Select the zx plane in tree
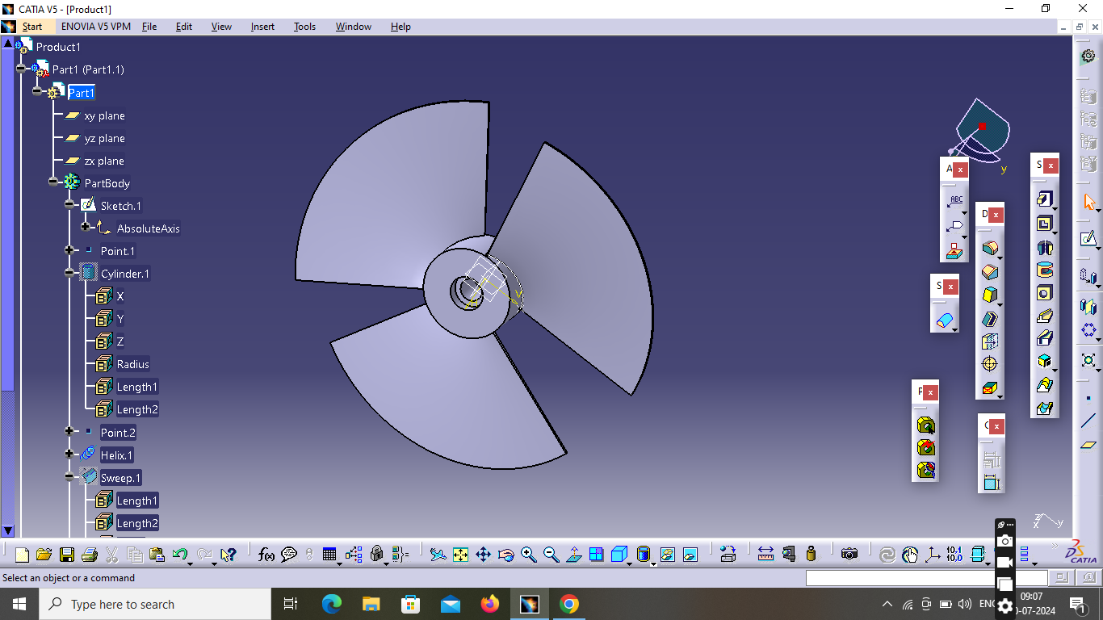 pyautogui.click(x=104, y=161)
